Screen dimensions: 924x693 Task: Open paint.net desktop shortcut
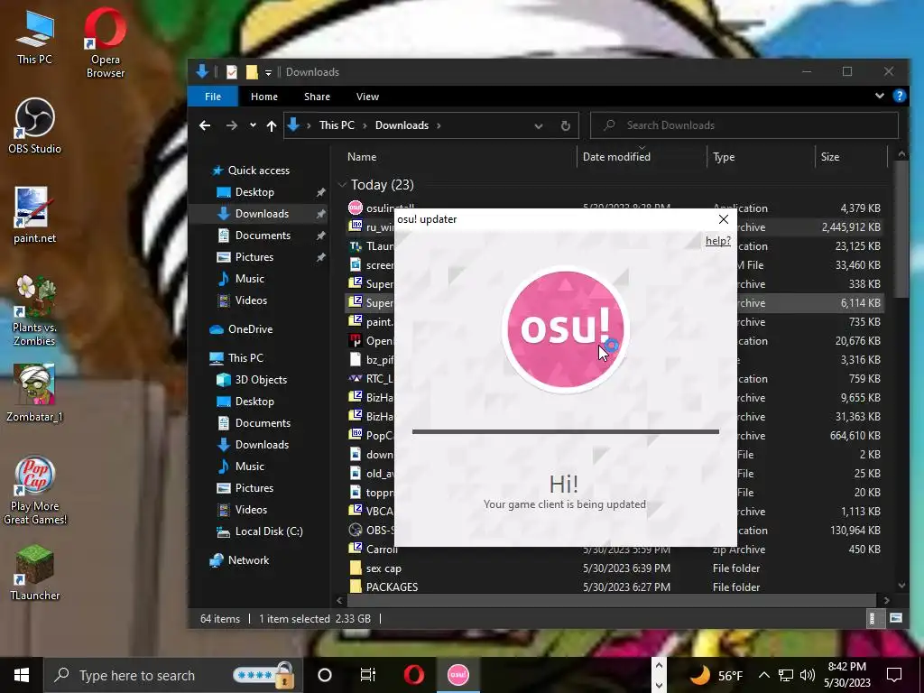(34, 215)
